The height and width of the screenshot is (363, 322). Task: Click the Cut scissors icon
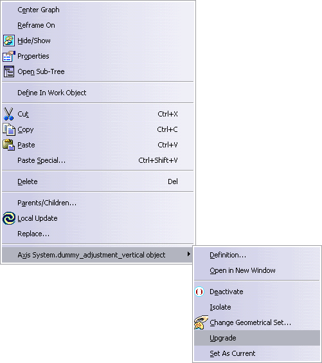click(8, 114)
